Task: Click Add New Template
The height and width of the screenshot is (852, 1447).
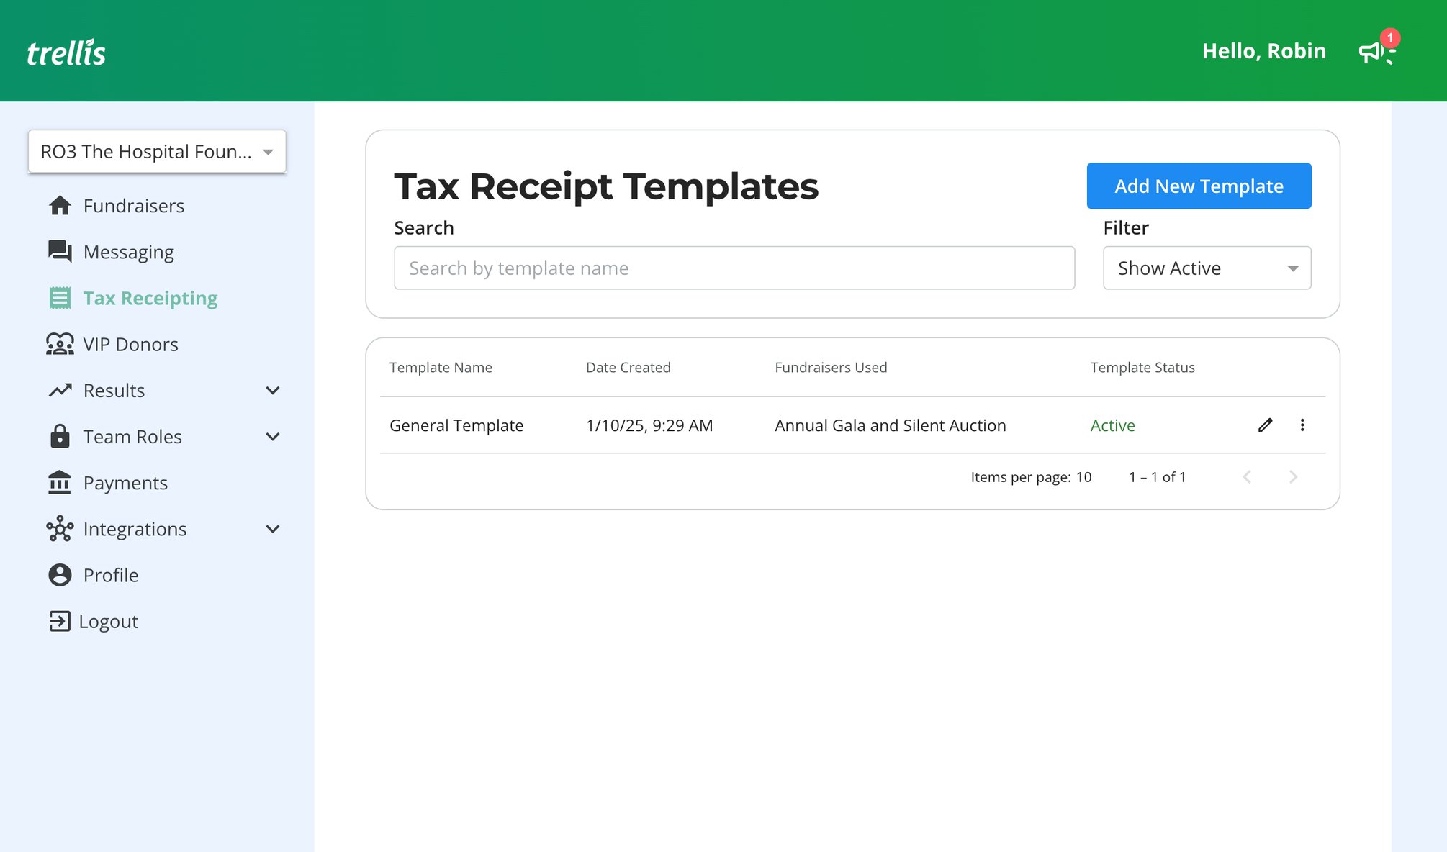Action: click(1199, 186)
